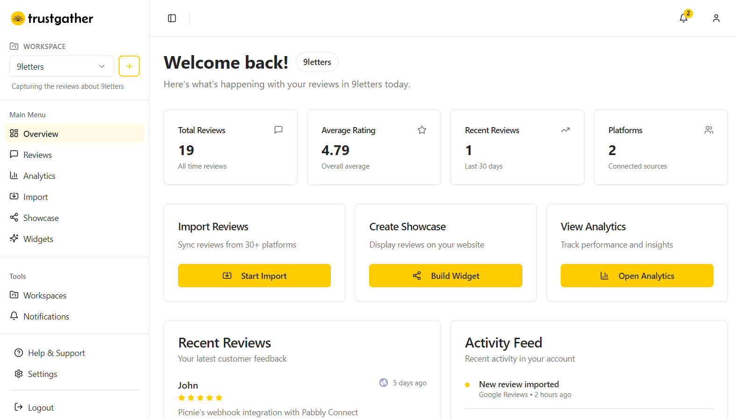This screenshot has height=419, width=735.
Task: Click the Platforms users icon
Action: pos(709,130)
